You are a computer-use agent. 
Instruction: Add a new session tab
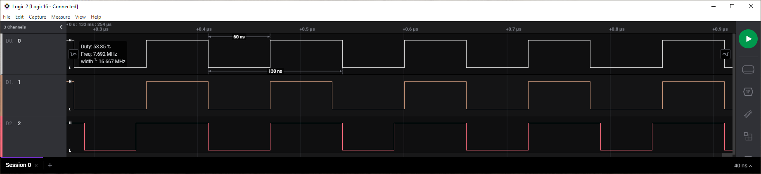[50, 165]
